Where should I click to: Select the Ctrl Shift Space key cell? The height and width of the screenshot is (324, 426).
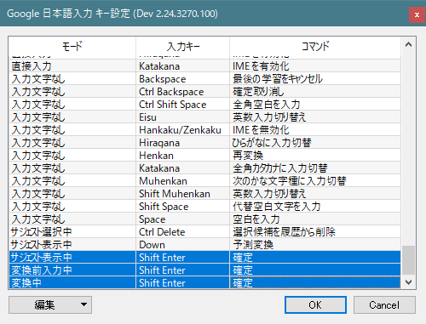coord(182,105)
